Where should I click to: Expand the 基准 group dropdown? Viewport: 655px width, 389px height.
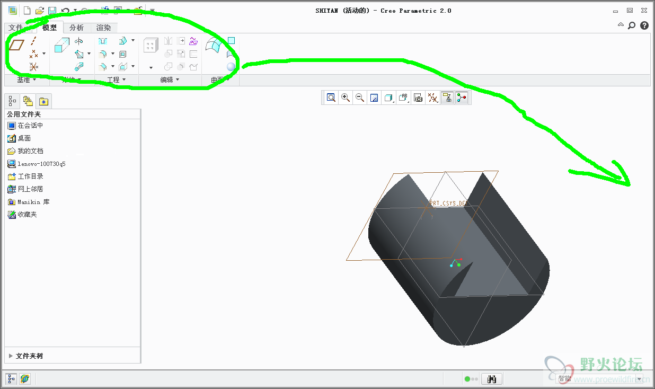(x=26, y=80)
